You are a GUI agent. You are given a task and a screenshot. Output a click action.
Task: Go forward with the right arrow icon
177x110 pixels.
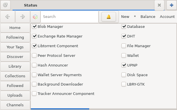[23, 17]
